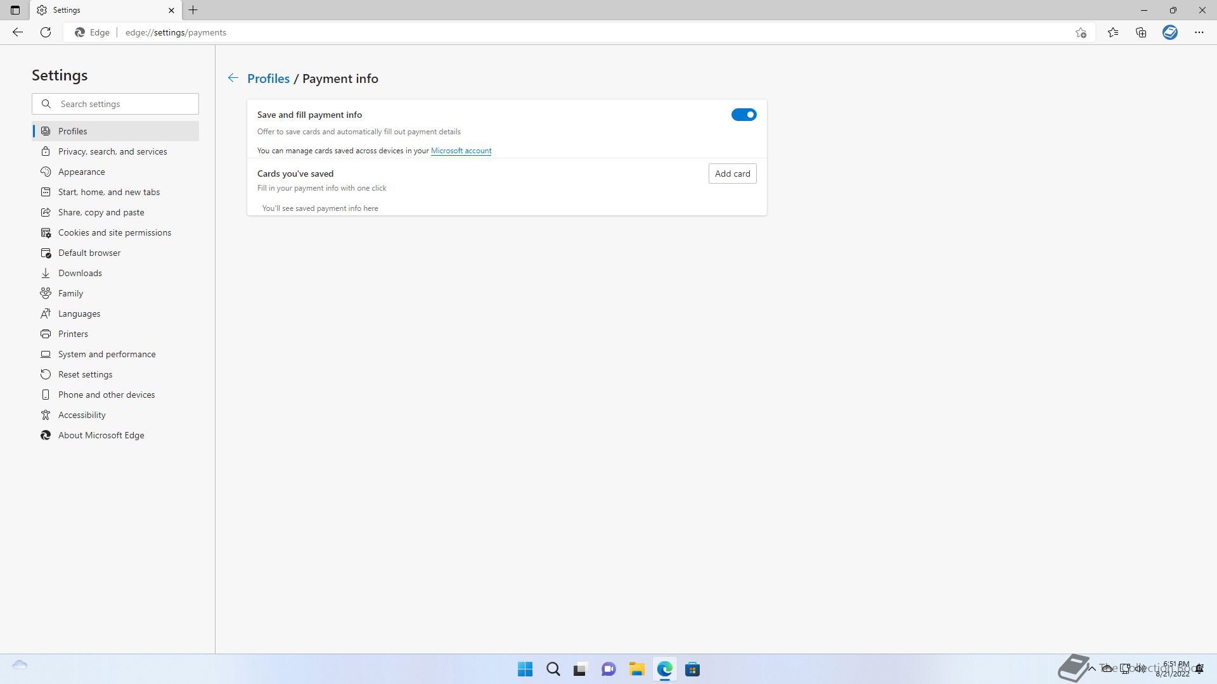Open the tab actions menu icon
The height and width of the screenshot is (684, 1217).
[15, 10]
